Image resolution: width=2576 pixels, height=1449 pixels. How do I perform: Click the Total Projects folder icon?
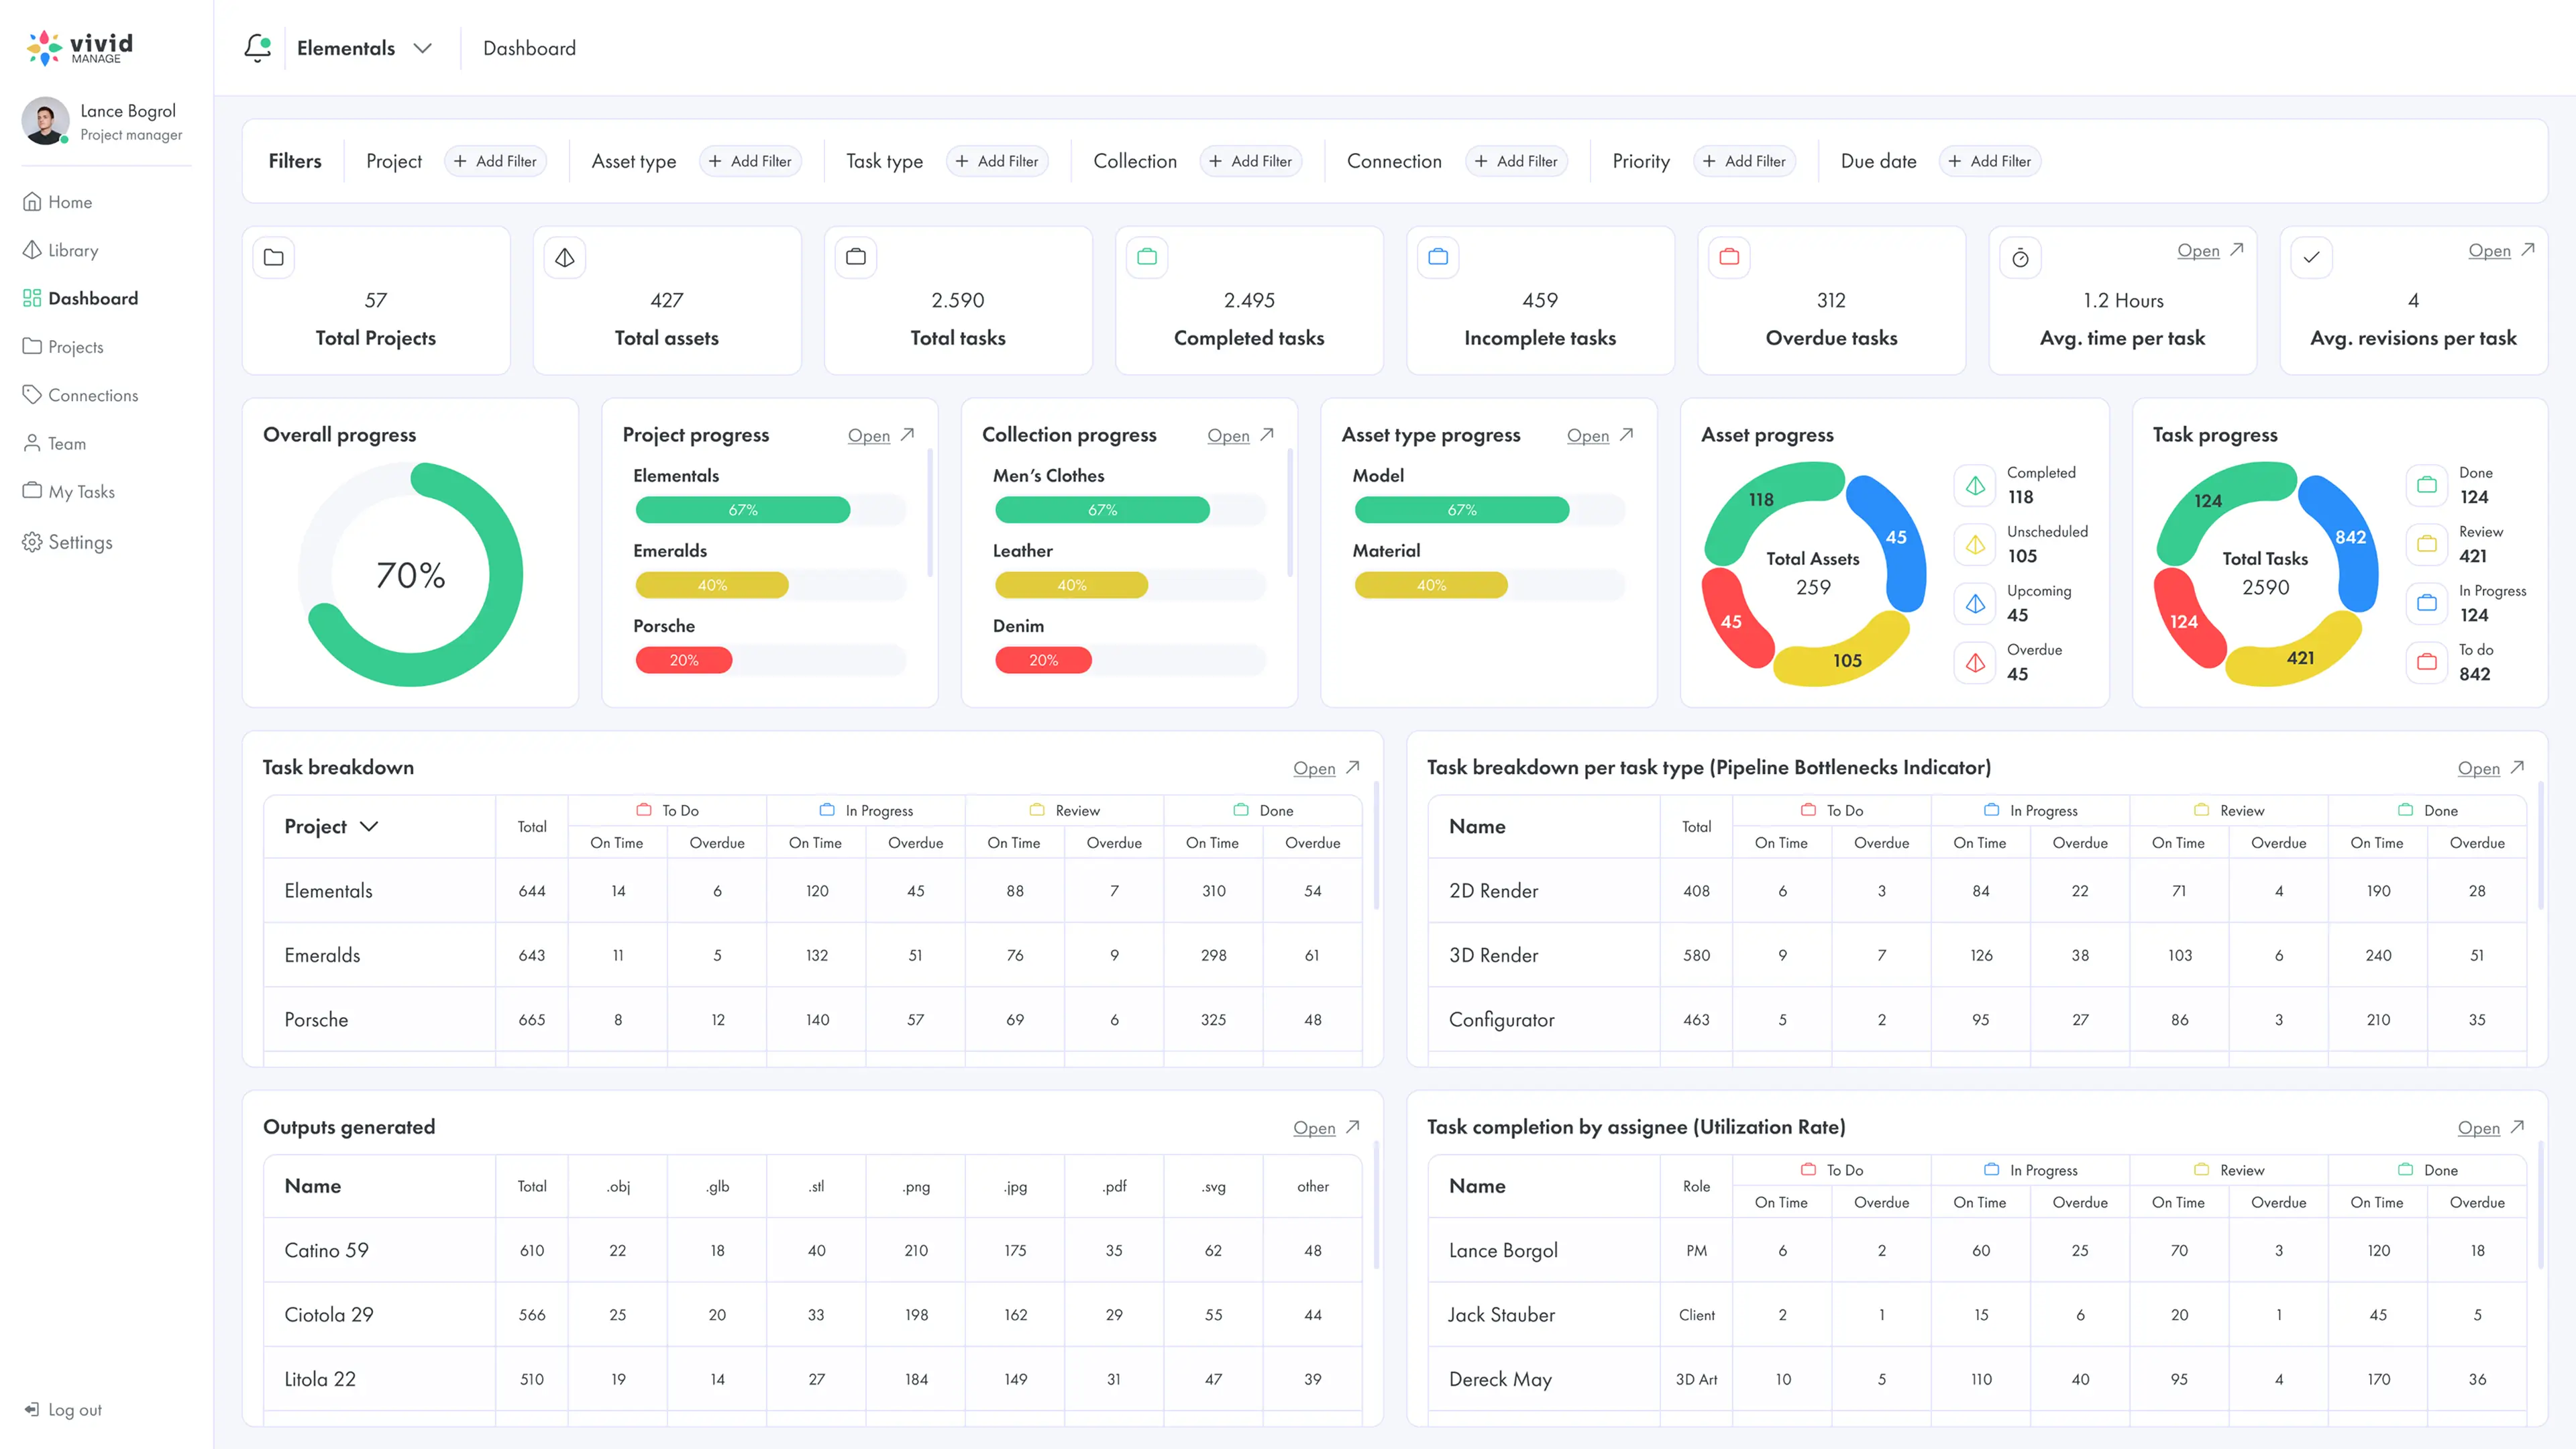coord(274,257)
